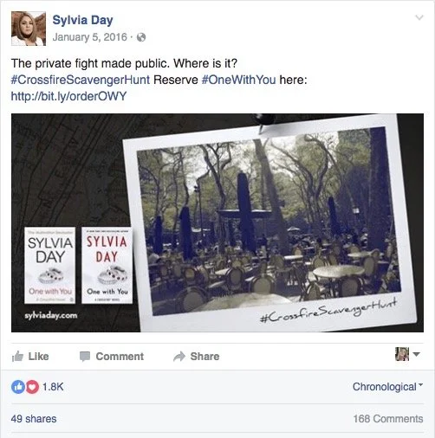435x438 pixels.
Task: Click Sylvia Day's profile picture
Action: coord(29,29)
